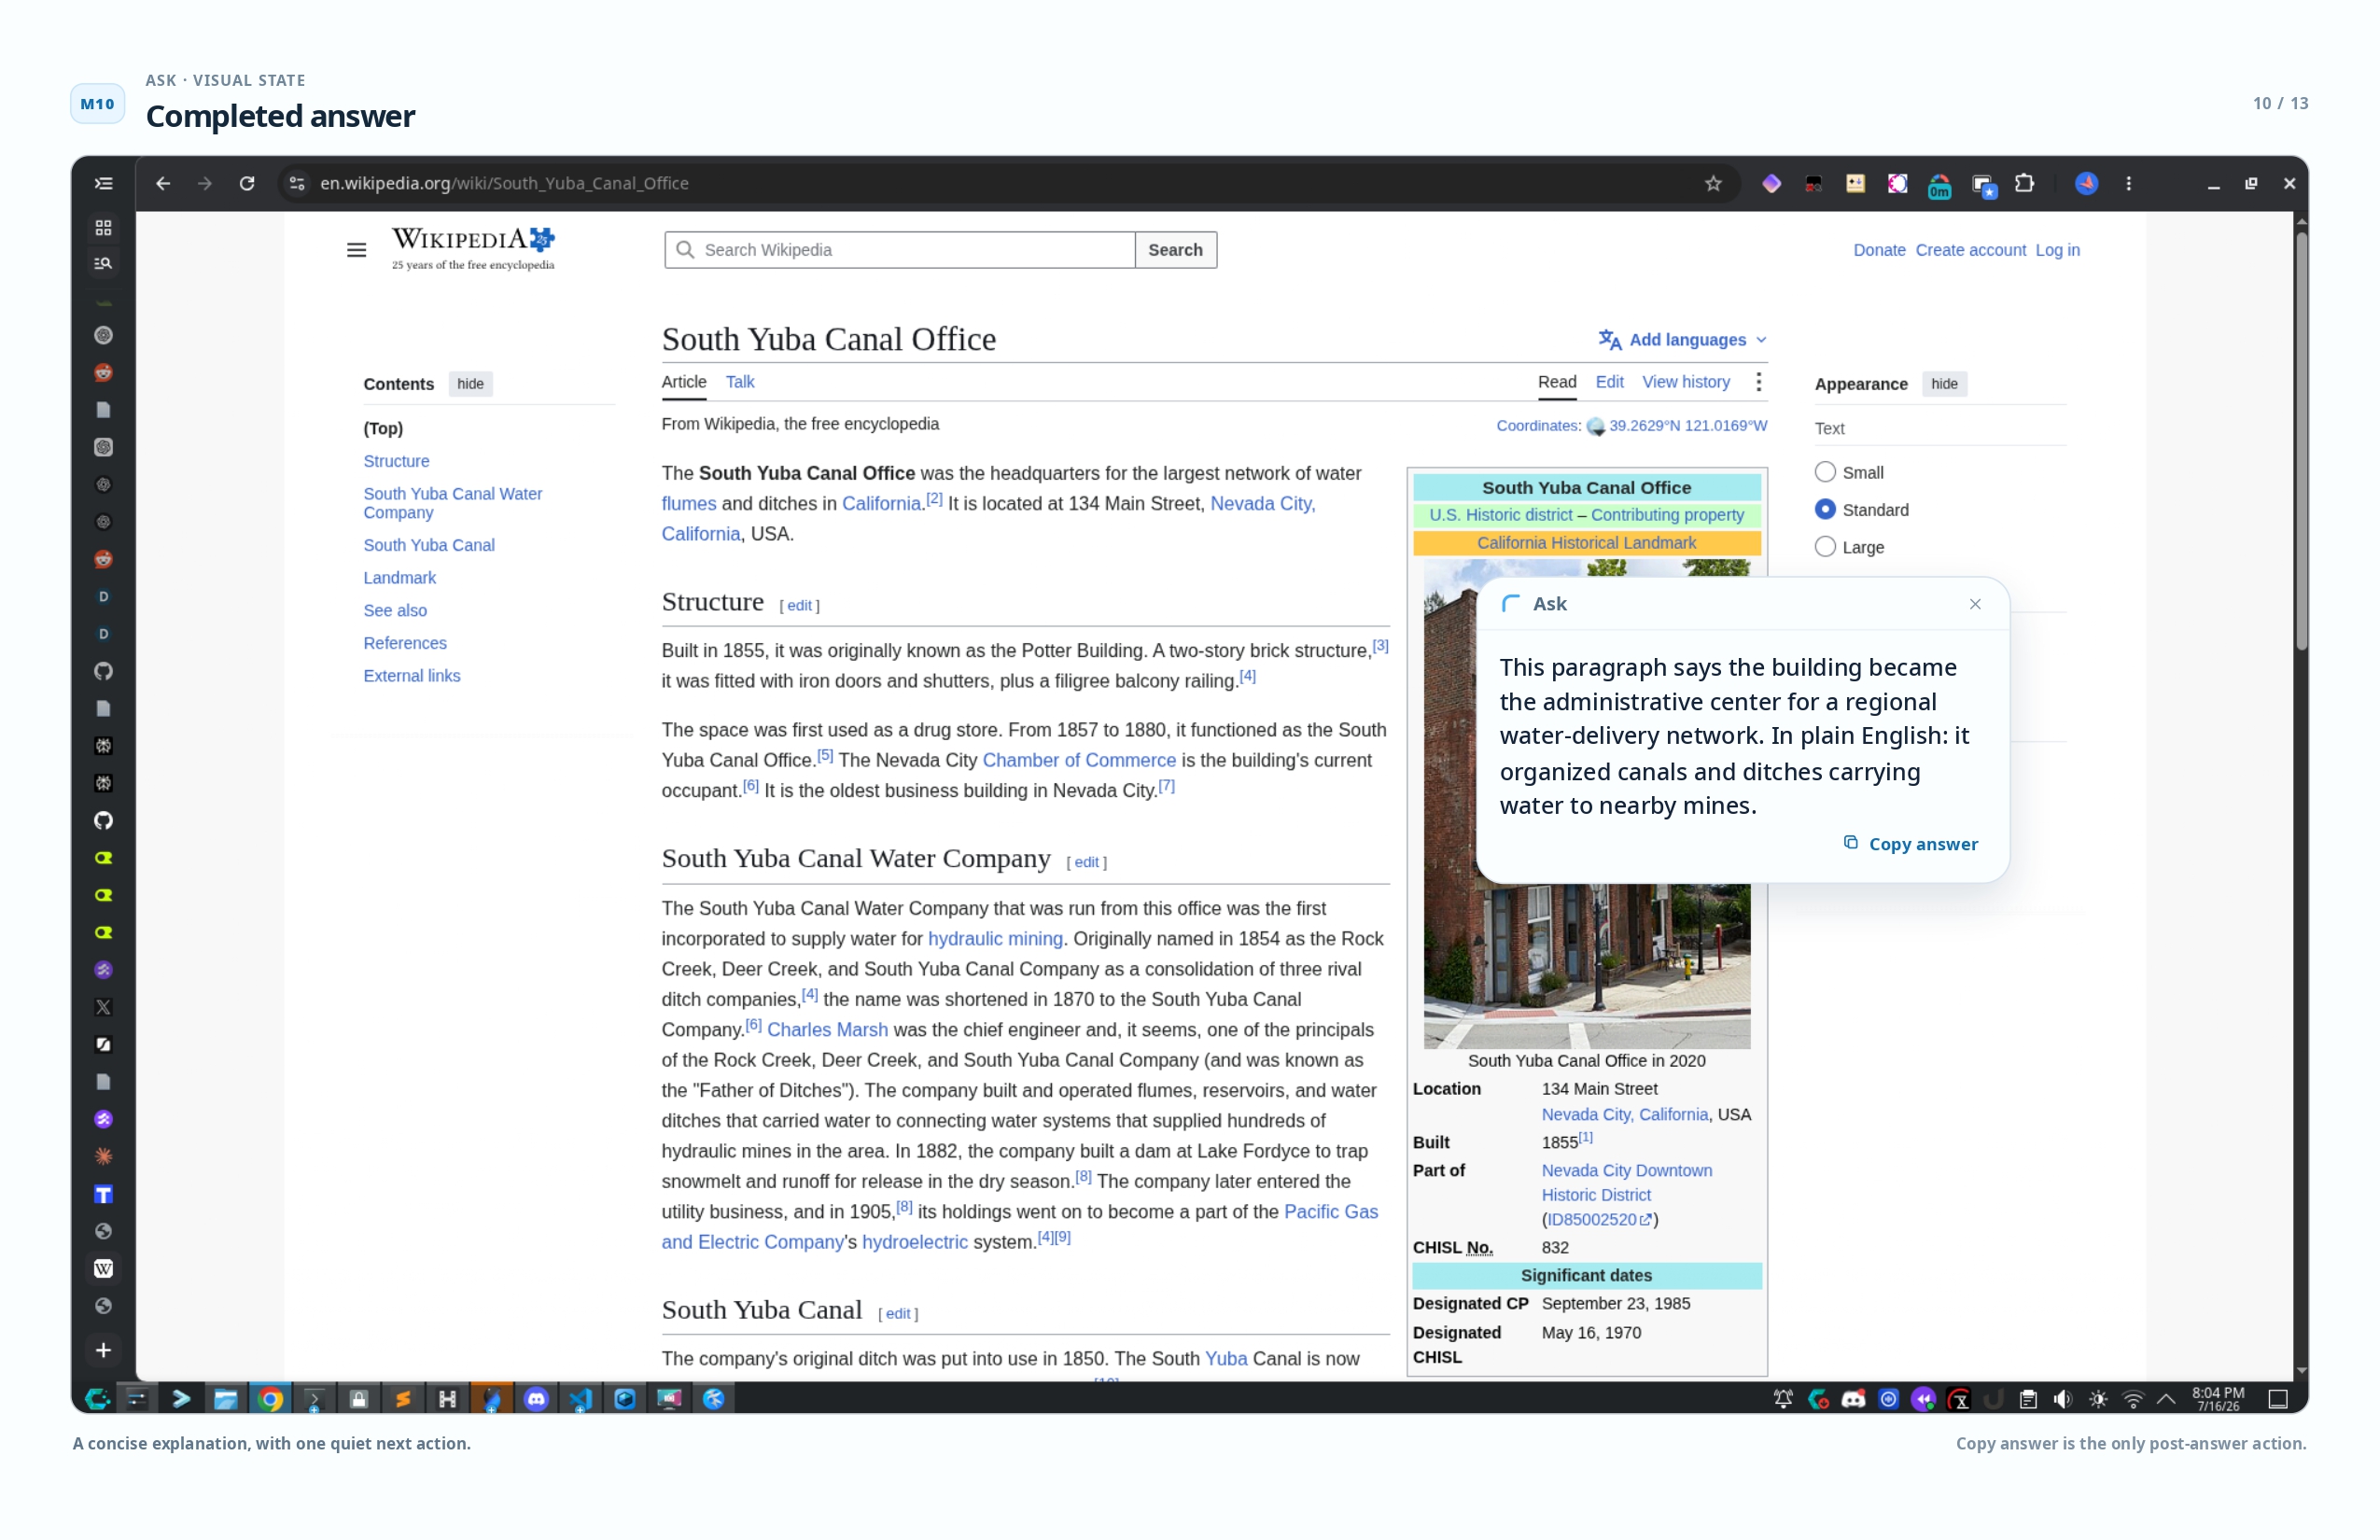The height and width of the screenshot is (1540, 2380).
Task: Jump to References in contents
Action: coord(405,643)
